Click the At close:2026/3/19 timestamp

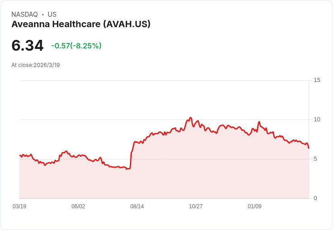[35, 65]
